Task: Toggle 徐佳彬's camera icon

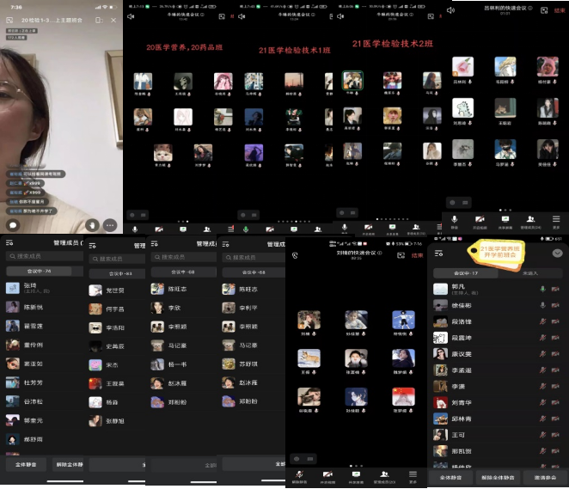Action: (x=556, y=306)
